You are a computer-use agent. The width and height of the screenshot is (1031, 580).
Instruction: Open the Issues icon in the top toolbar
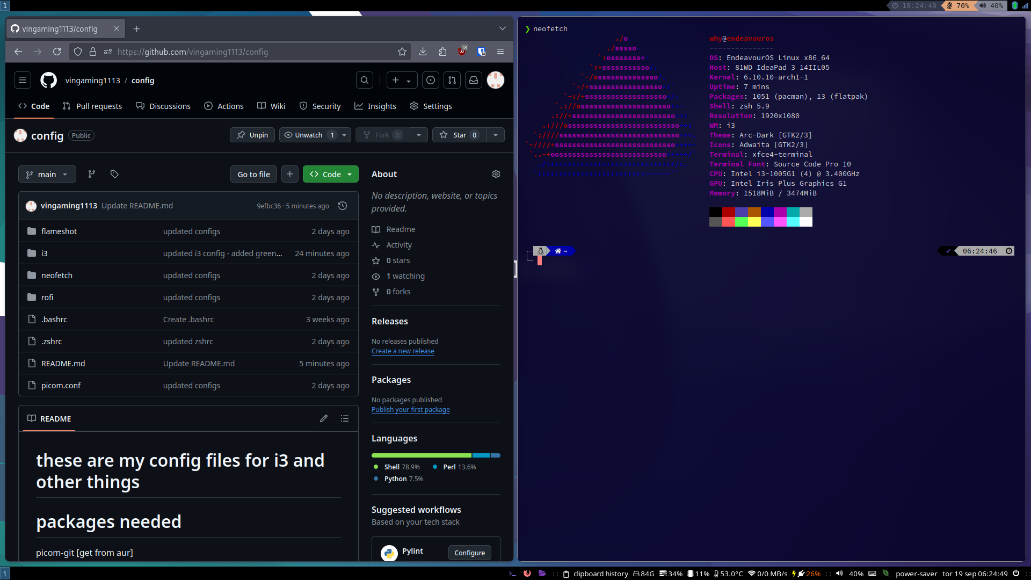click(x=430, y=80)
